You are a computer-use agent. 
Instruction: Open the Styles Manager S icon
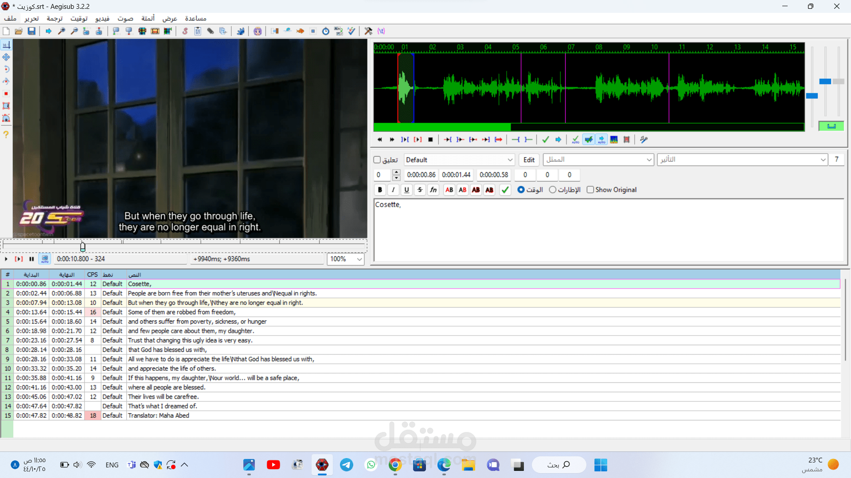pyautogui.click(x=185, y=31)
